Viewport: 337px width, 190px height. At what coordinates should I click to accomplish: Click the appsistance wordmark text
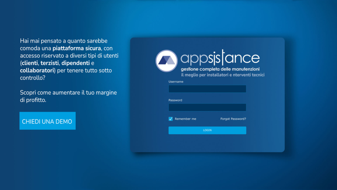[x=220, y=57]
